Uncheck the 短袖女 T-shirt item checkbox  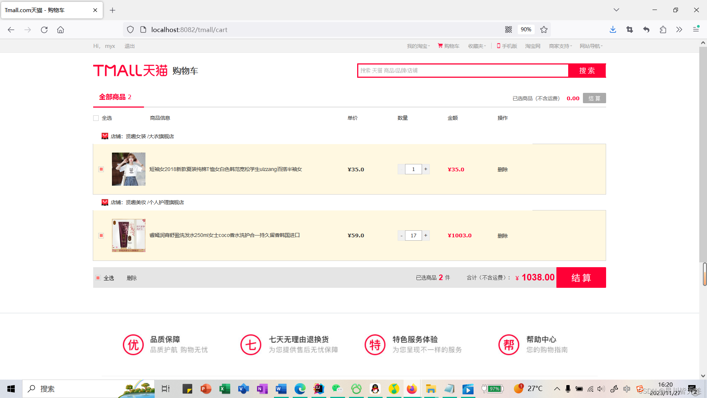(101, 169)
